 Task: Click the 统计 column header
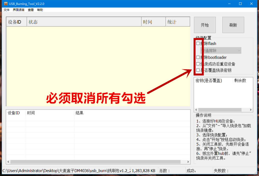click(x=178, y=22)
